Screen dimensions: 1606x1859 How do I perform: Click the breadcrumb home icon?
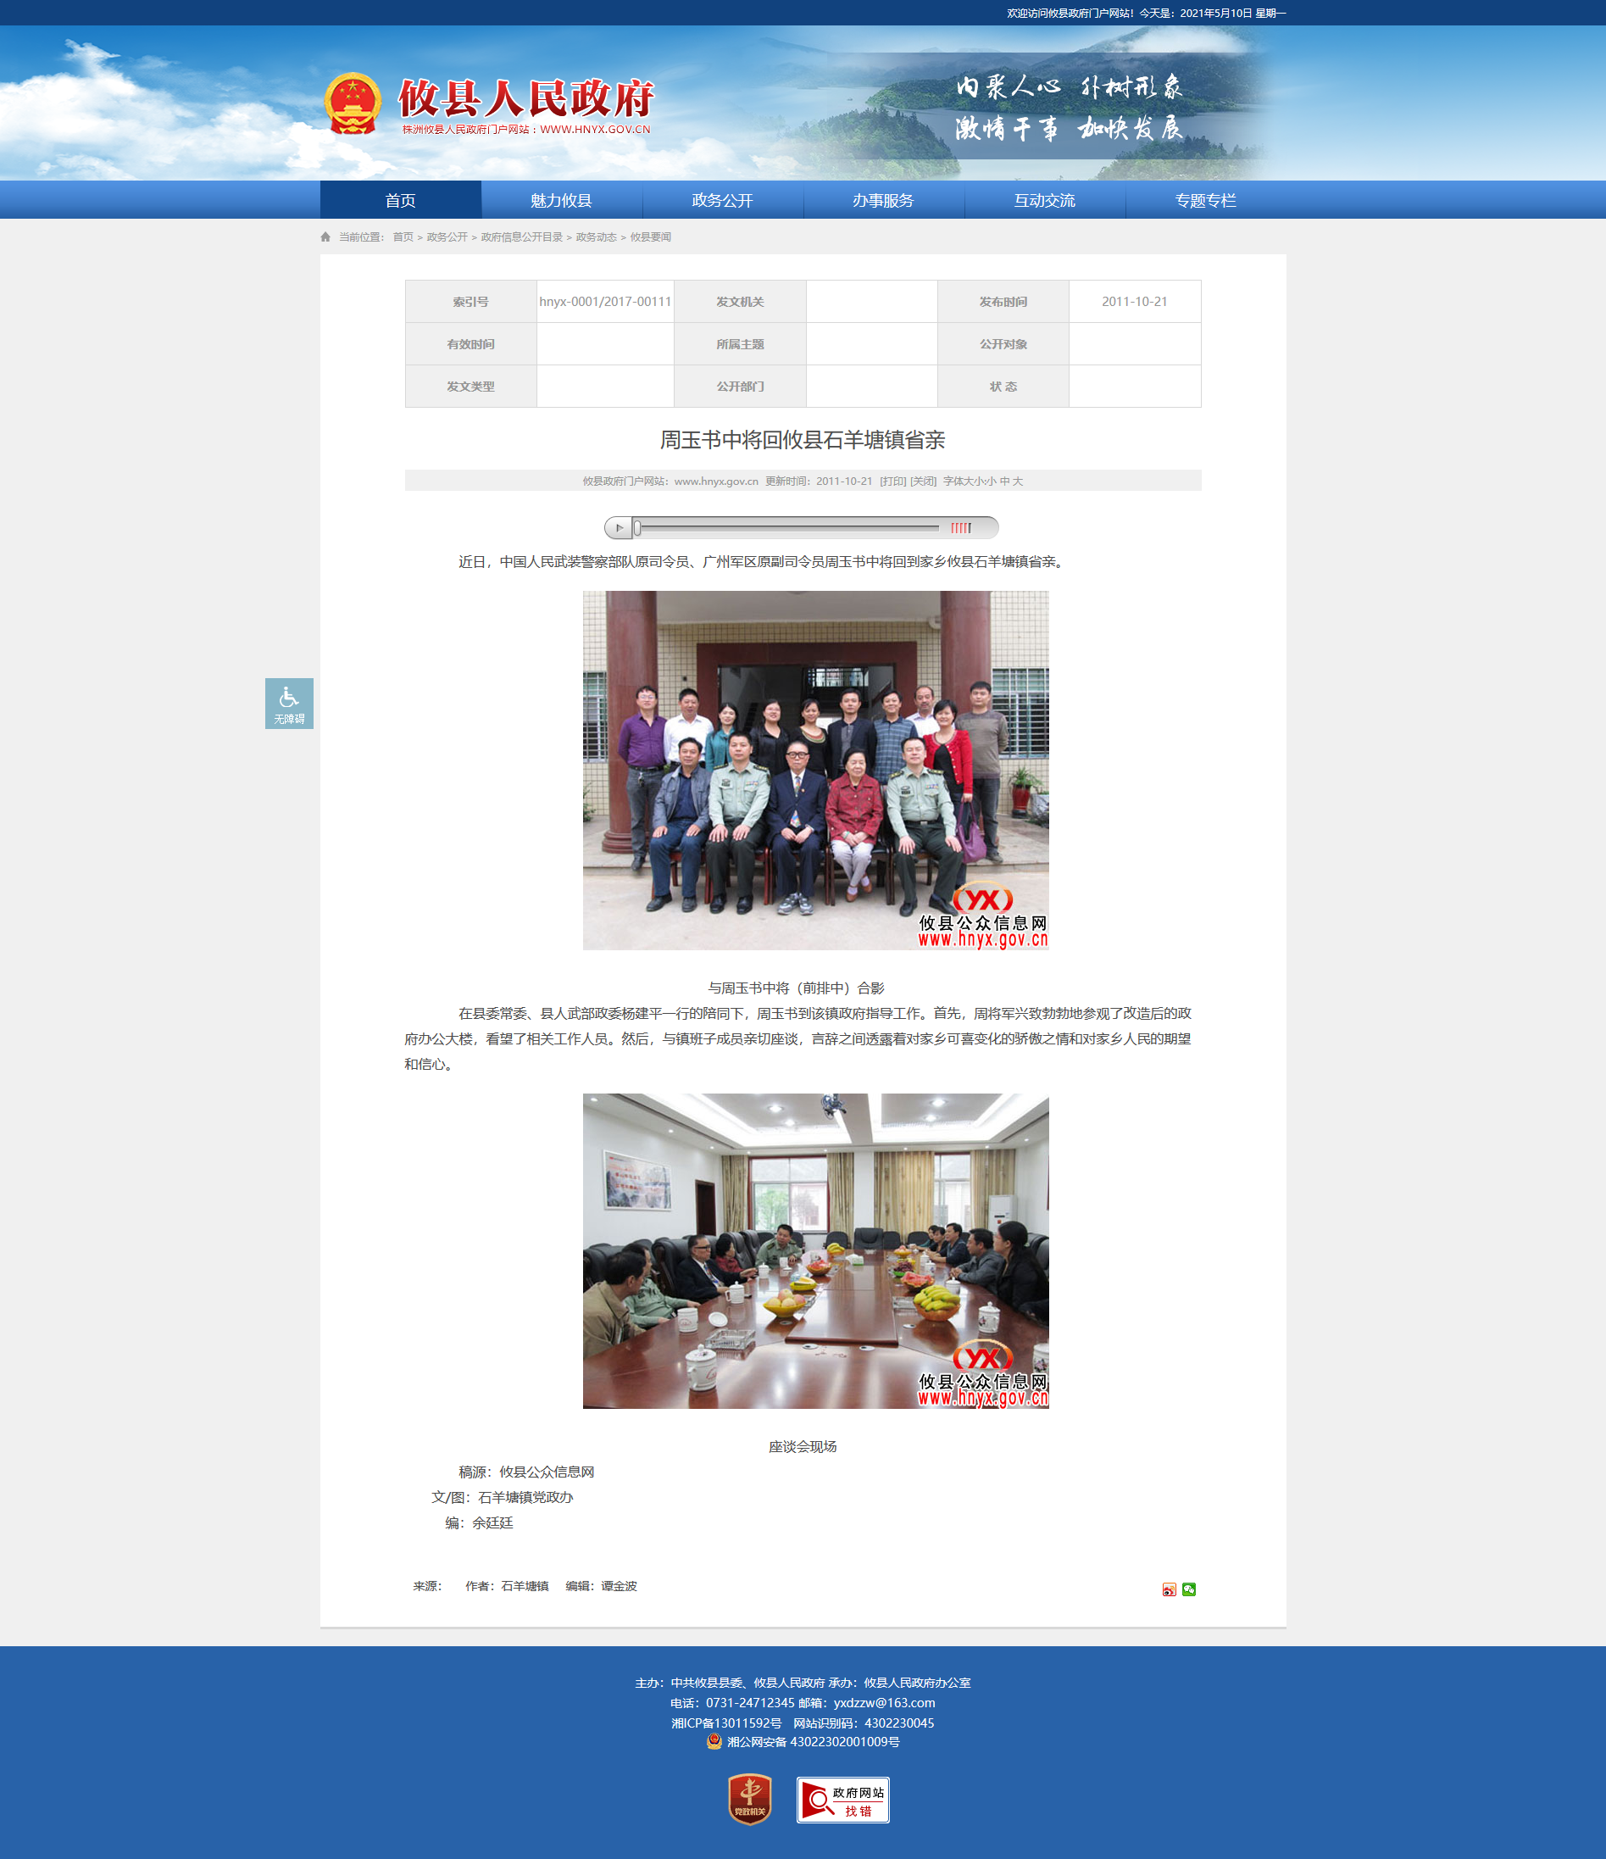(x=325, y=237)
